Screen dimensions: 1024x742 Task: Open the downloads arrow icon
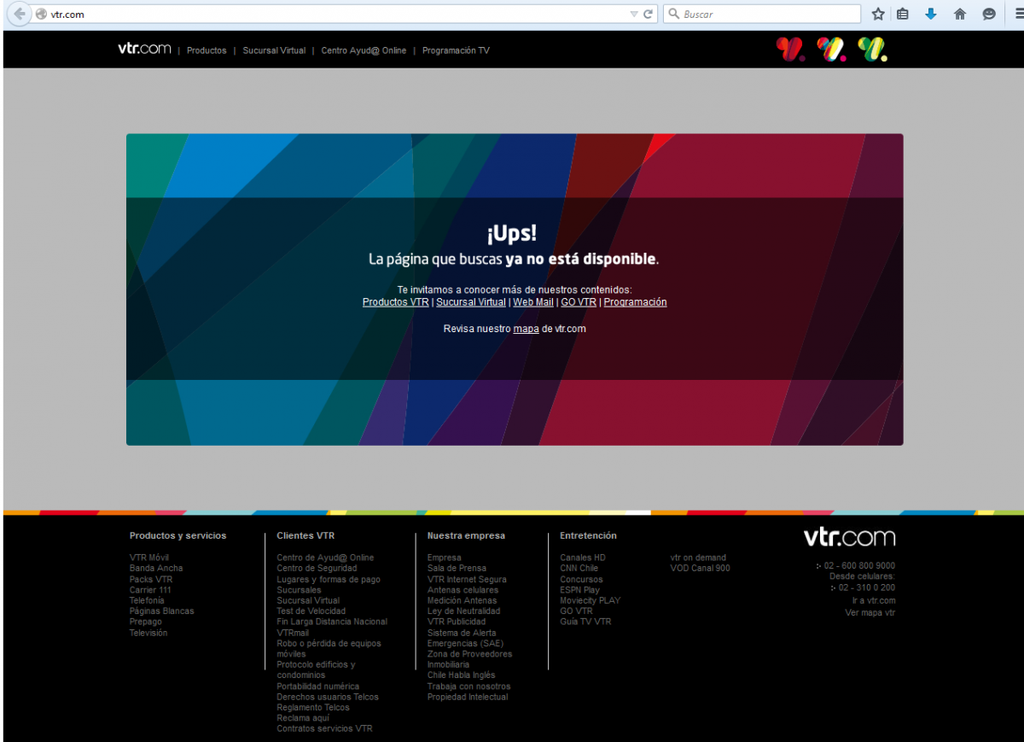point(931,14)
